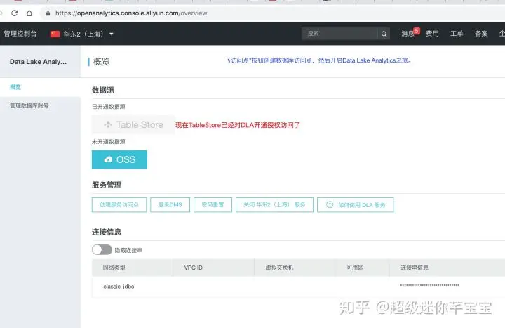The width and height of the screenshot is (505, 328).
Task: Click the search magnifier icon
Action: click(x=384, y=34)
